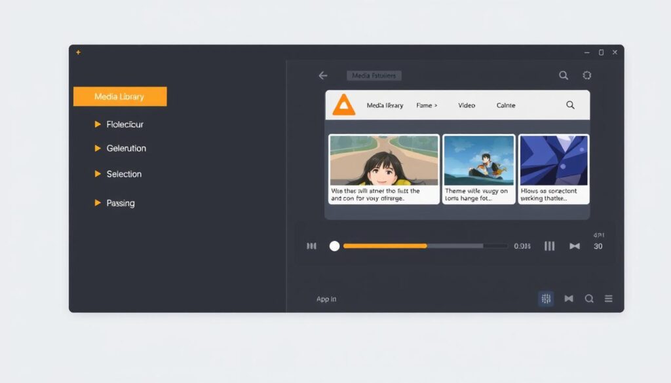671x383 pixels.
Task: Expand the Gelerution arrow
Action: 98,149
